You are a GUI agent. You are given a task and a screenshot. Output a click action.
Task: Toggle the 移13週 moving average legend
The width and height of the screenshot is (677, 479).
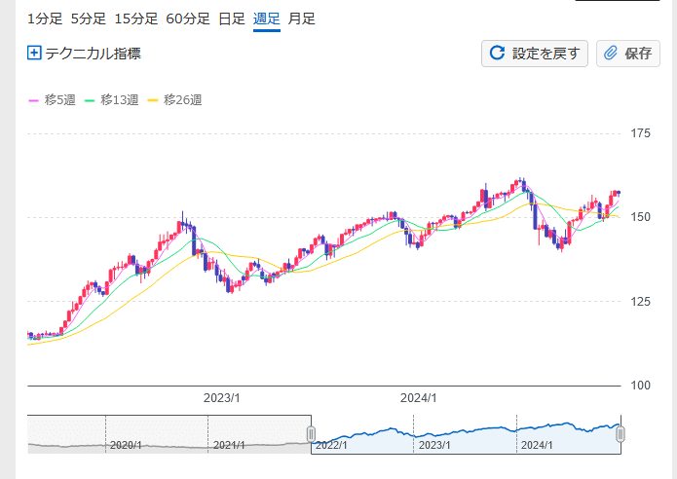(112, 100)
